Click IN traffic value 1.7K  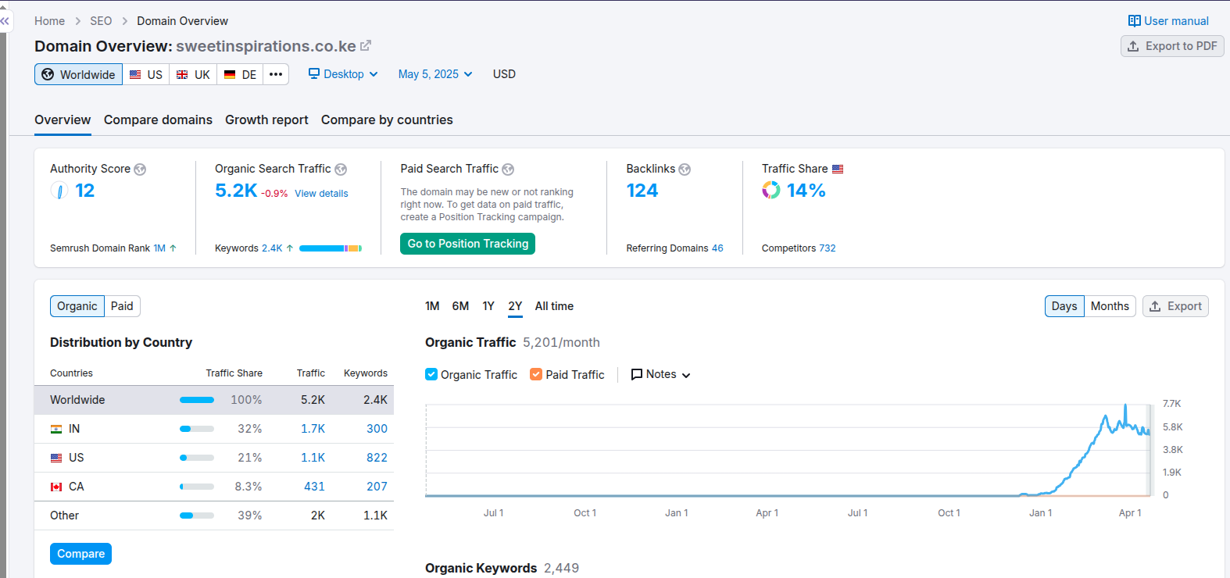313,429
